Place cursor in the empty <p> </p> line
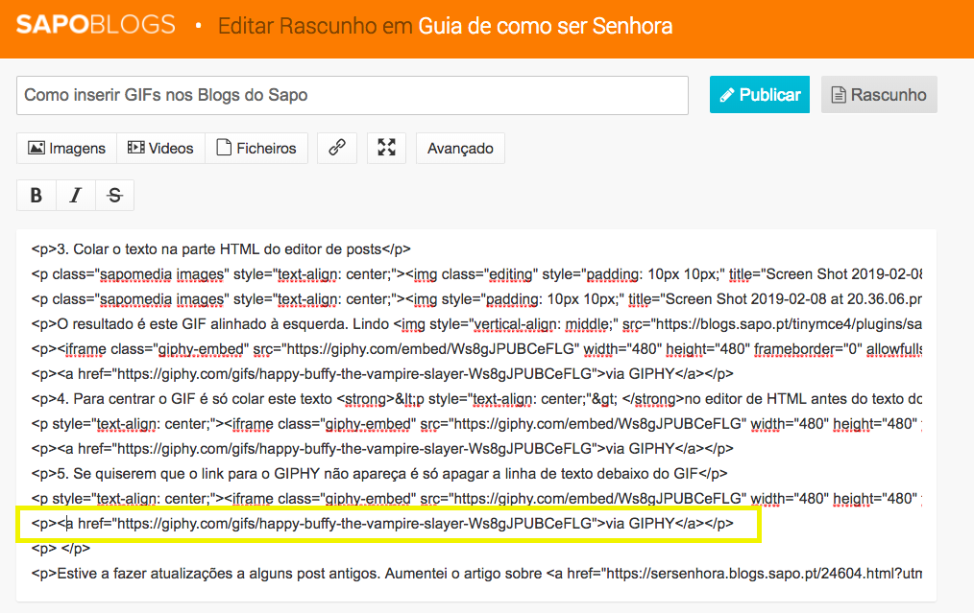 tap(61, 548)
